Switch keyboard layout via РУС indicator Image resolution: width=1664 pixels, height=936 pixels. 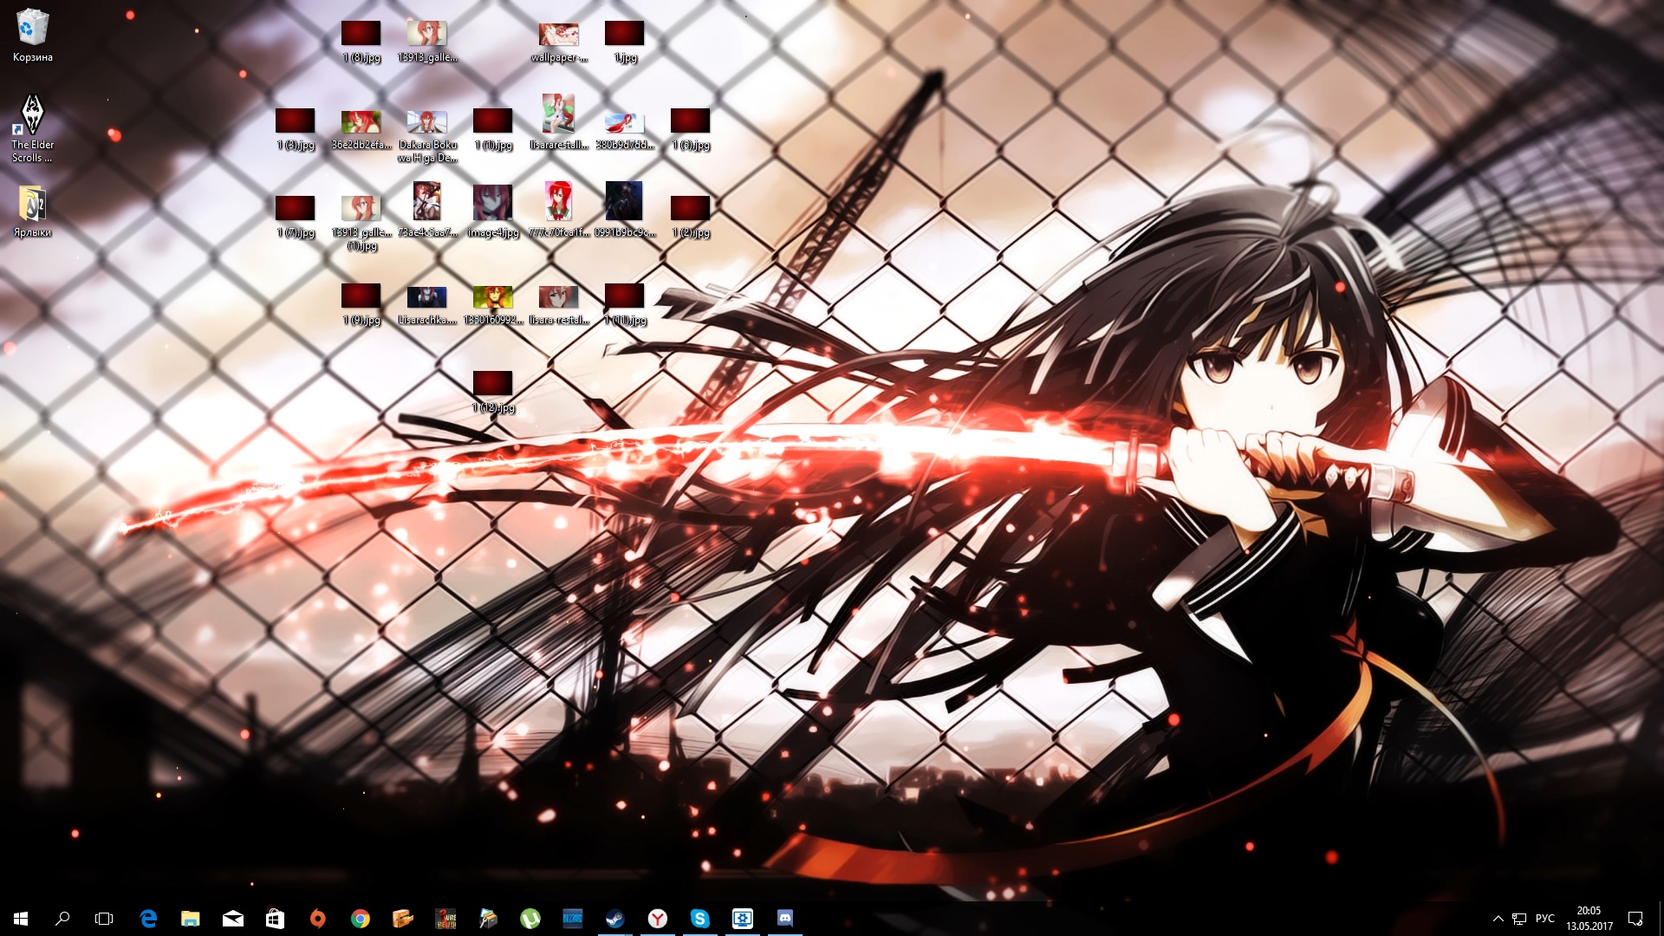[1546, 919]
